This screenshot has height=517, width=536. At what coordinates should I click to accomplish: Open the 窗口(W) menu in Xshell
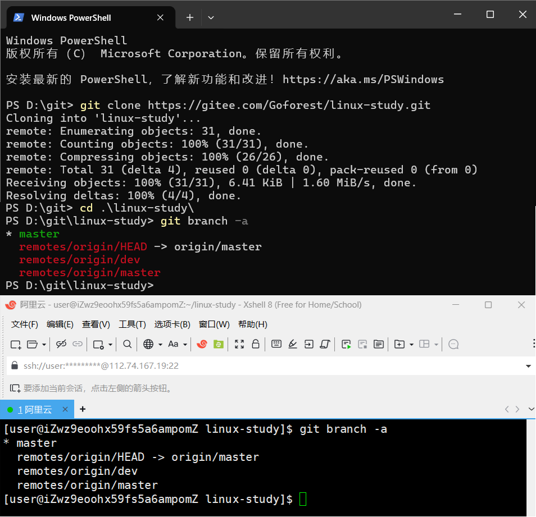click(214, 324)
